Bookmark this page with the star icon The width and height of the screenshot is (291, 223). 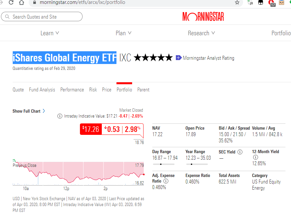coord(237,3)
